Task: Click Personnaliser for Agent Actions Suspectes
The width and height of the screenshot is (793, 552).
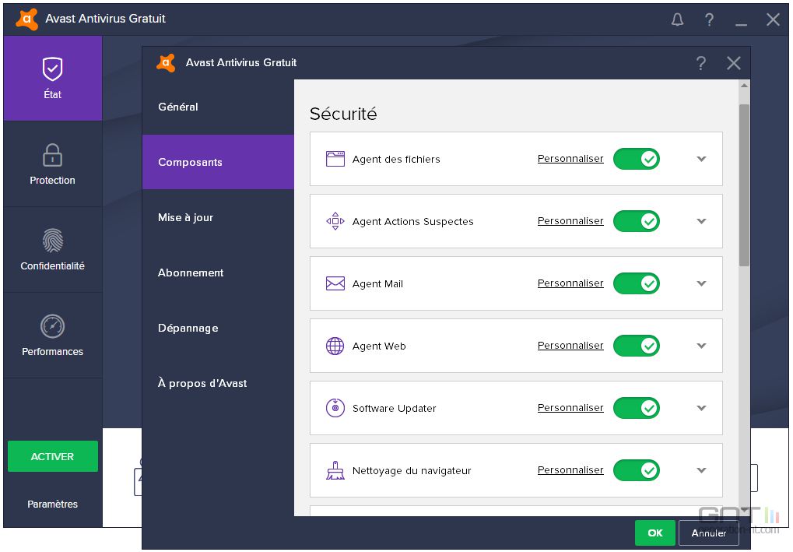Action: click(570, 221)
